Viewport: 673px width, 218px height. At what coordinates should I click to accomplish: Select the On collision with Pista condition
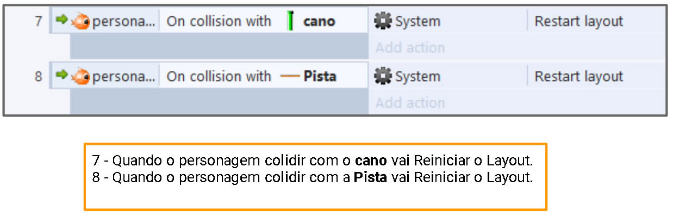click(264, 76)
